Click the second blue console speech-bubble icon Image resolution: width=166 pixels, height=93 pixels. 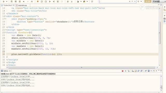click(142, 71)
